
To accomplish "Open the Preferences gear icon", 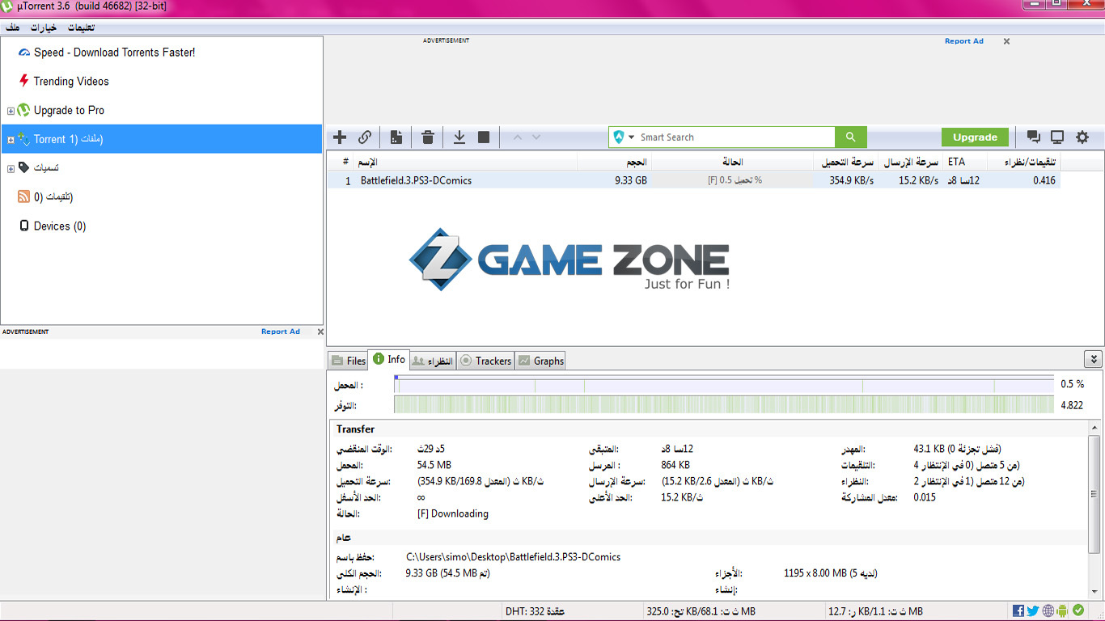I will point(1082,137).
